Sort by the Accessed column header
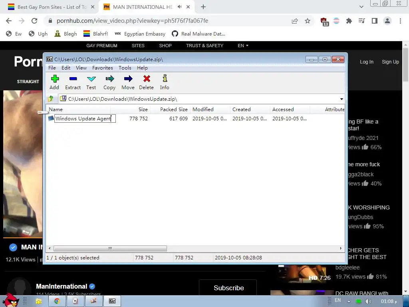The width and height of the screenshot is (409, 307). (x=290, y=110)
